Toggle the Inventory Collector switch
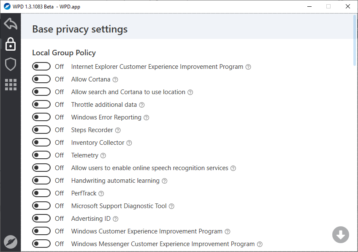The height and width of the screenshot is (252, 358). (x=41, y=143)
